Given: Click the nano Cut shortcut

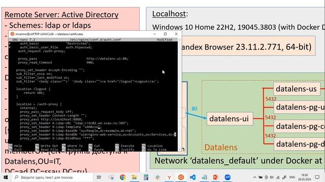Looking at the screenshot, I should point(94,146).
